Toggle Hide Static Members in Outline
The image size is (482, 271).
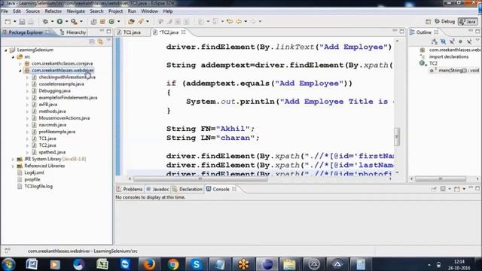tap(452, 41)
